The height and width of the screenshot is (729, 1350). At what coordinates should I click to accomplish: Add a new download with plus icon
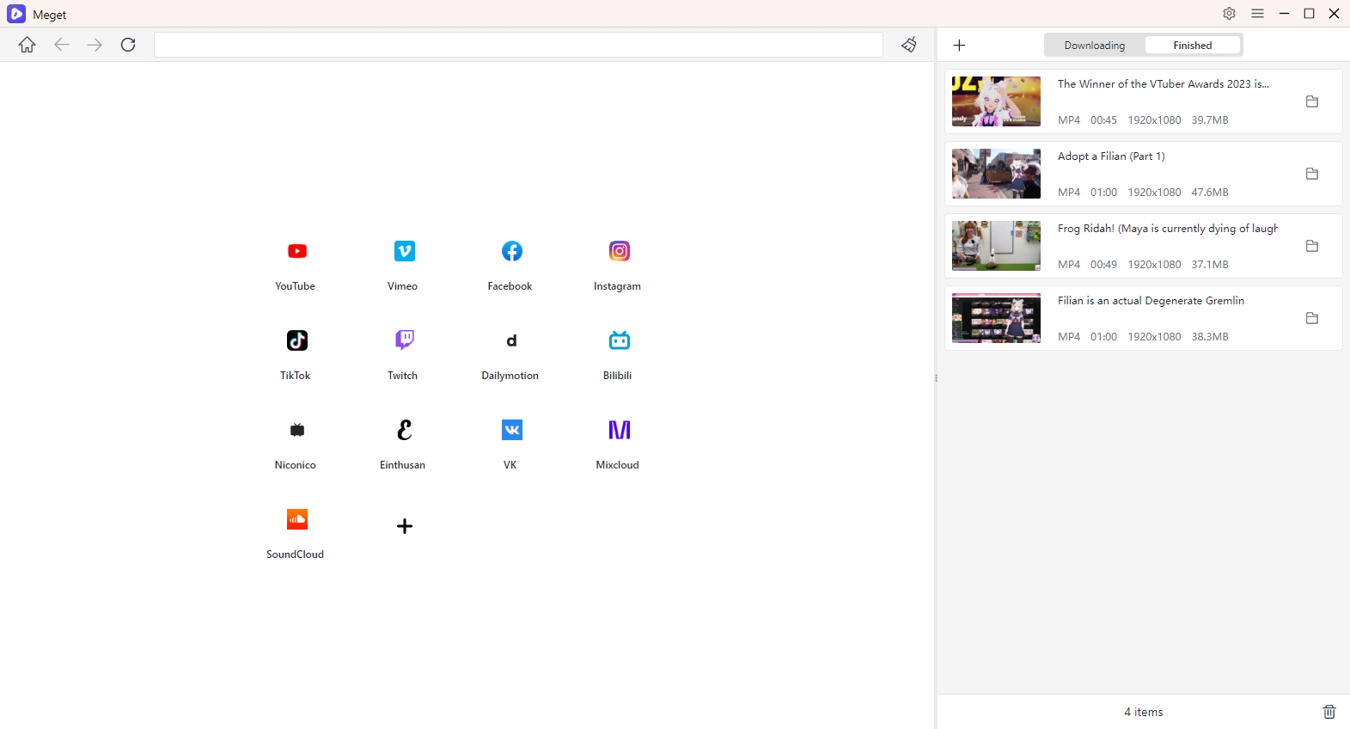tap(960, 45)
